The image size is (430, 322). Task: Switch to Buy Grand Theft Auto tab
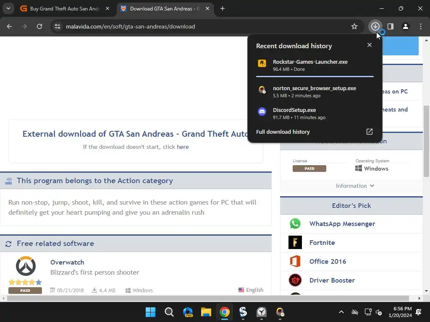(65, 8)
